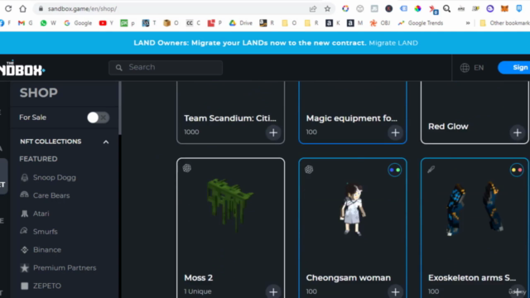Add Moss 2 with plus button
The image size is (530, 298).
coord(273,291)
